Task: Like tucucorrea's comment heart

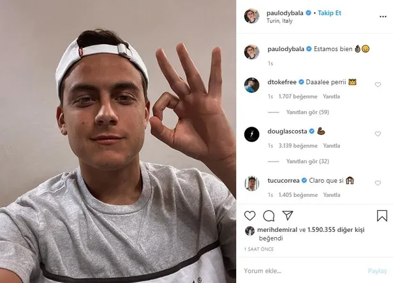Action: [378, 183]
